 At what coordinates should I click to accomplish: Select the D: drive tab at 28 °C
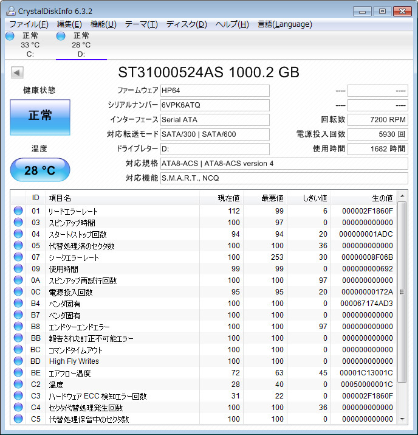[81, 45]
